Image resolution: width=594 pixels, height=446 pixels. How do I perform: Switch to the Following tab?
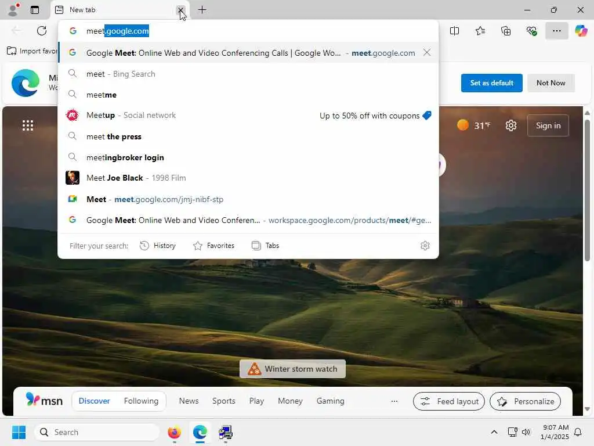point(142,401)
